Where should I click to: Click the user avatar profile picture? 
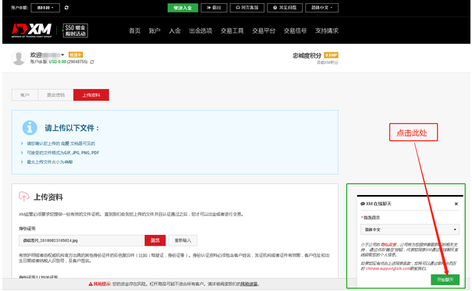19,58
